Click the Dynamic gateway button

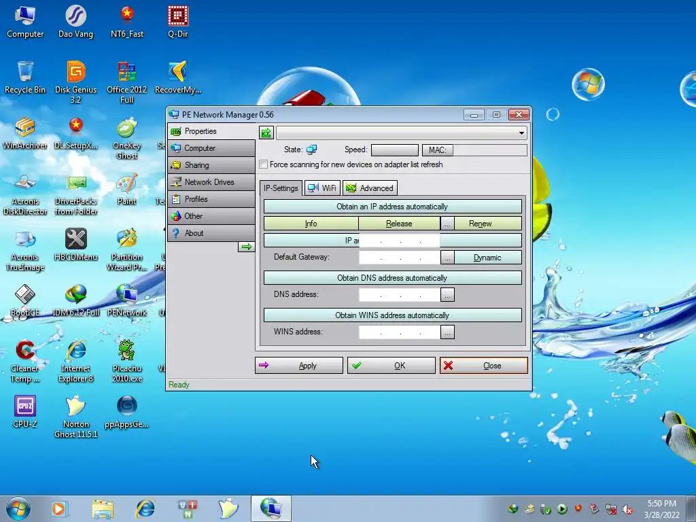(x=487, y=258)
